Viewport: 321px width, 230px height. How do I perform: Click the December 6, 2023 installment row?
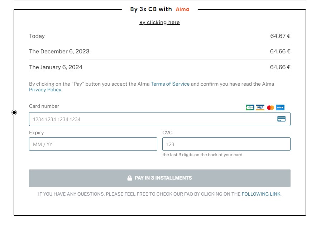(160, 52)
